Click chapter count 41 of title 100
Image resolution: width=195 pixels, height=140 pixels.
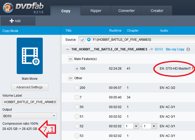coord(129,69)
